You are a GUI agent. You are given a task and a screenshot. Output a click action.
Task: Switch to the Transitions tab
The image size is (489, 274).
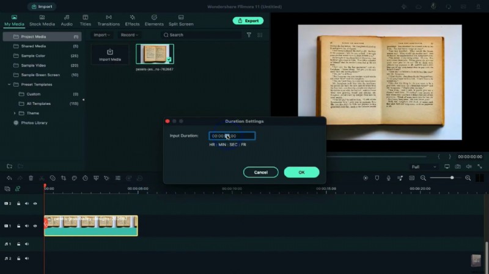(x=108, y=21)
